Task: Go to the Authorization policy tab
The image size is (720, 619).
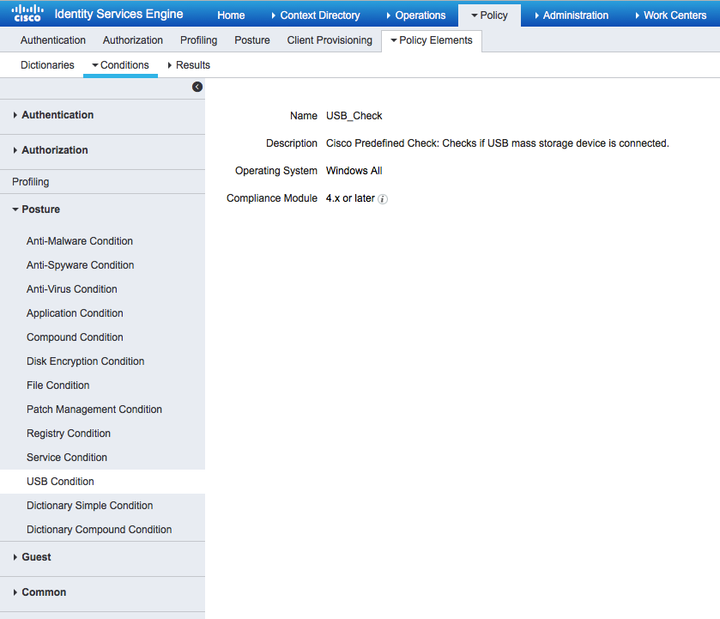Action: point(133,40)
